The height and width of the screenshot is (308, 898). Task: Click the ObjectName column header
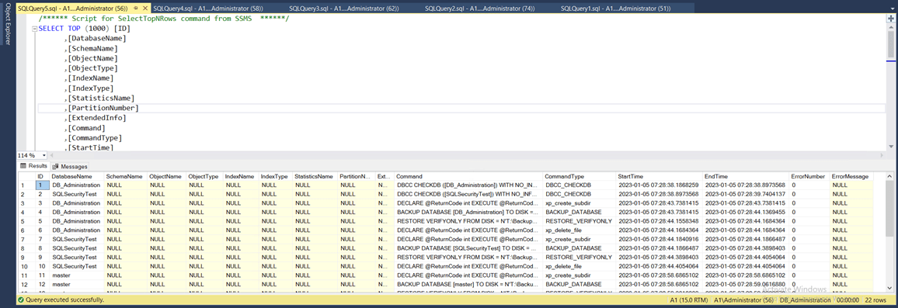tap(167, 176)
